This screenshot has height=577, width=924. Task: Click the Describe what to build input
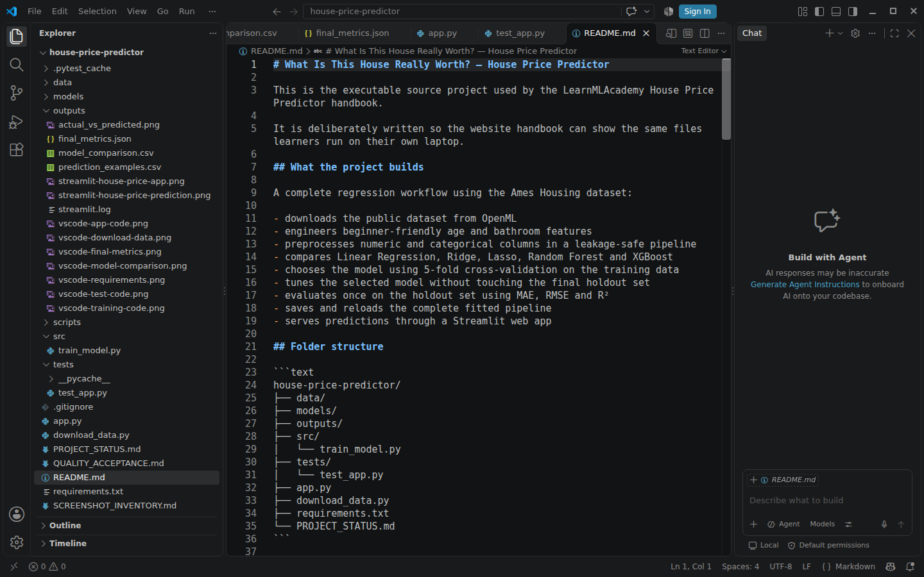pyautogui.click(x=827, y=501)
